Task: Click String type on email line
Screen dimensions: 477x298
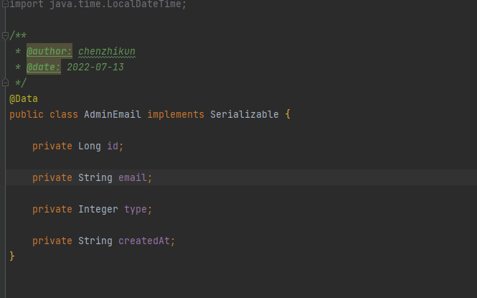Action: click(95, 177)
